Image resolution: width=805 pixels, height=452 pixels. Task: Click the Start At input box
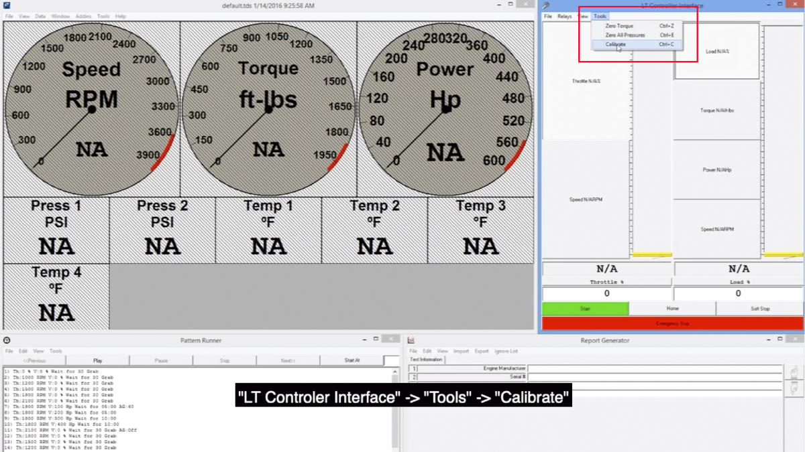pos(391,360)
